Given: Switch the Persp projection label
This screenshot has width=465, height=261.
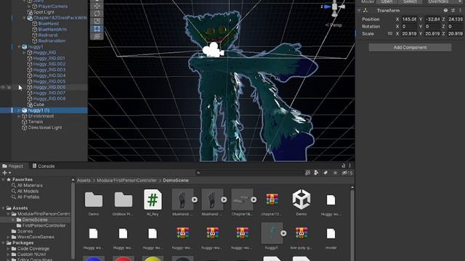Looking at the screenshot, I should tap(334, 25).
